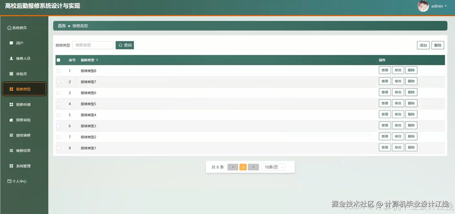455x214 pixels.
Task: Click the icon beside 报修申请
Action: [x=11, y=105]
